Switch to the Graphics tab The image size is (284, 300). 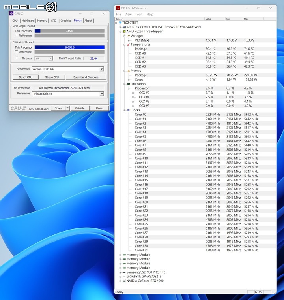tap(66, 21)
